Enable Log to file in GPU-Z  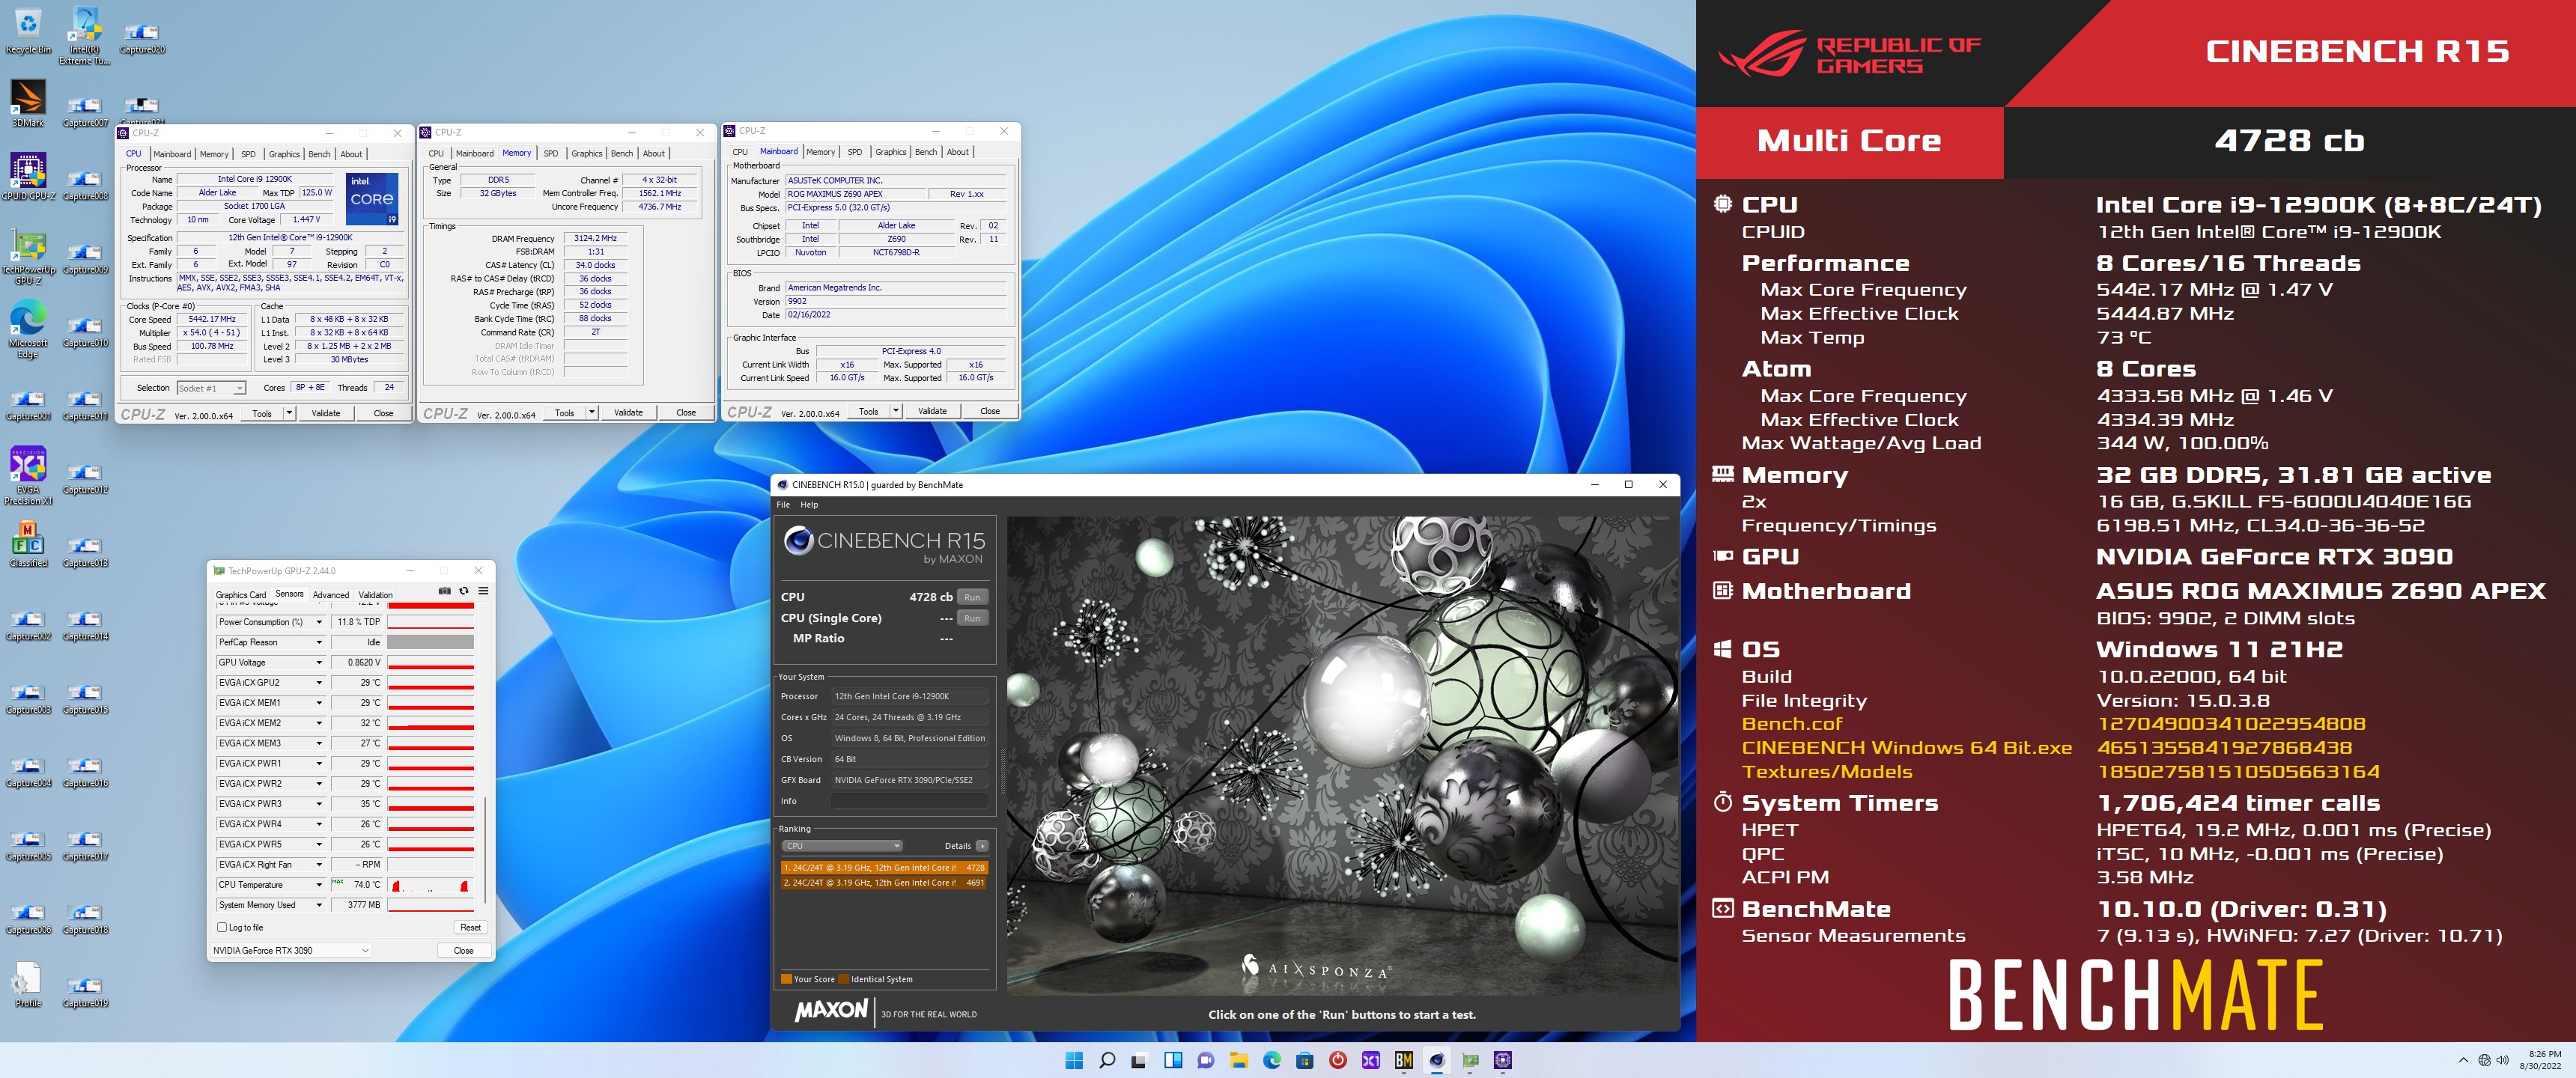pos(222,928)
